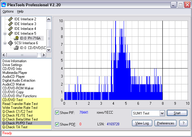Click the IDE Interface 4 chip icon
The height and width of the screenshot is (137, 192).
click(x=10, y=29)
